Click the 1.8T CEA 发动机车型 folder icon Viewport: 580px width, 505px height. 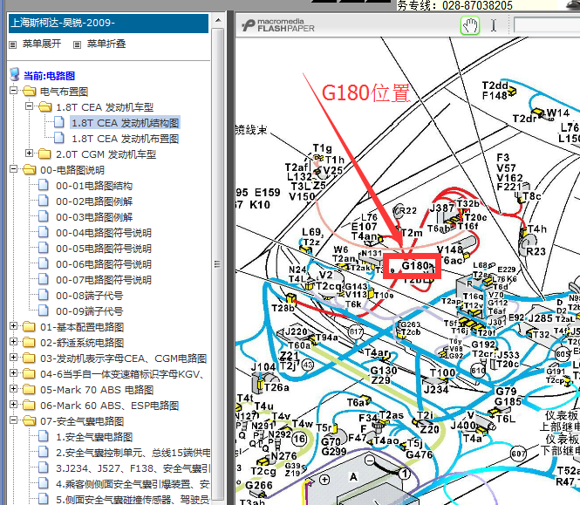[45, 106]
